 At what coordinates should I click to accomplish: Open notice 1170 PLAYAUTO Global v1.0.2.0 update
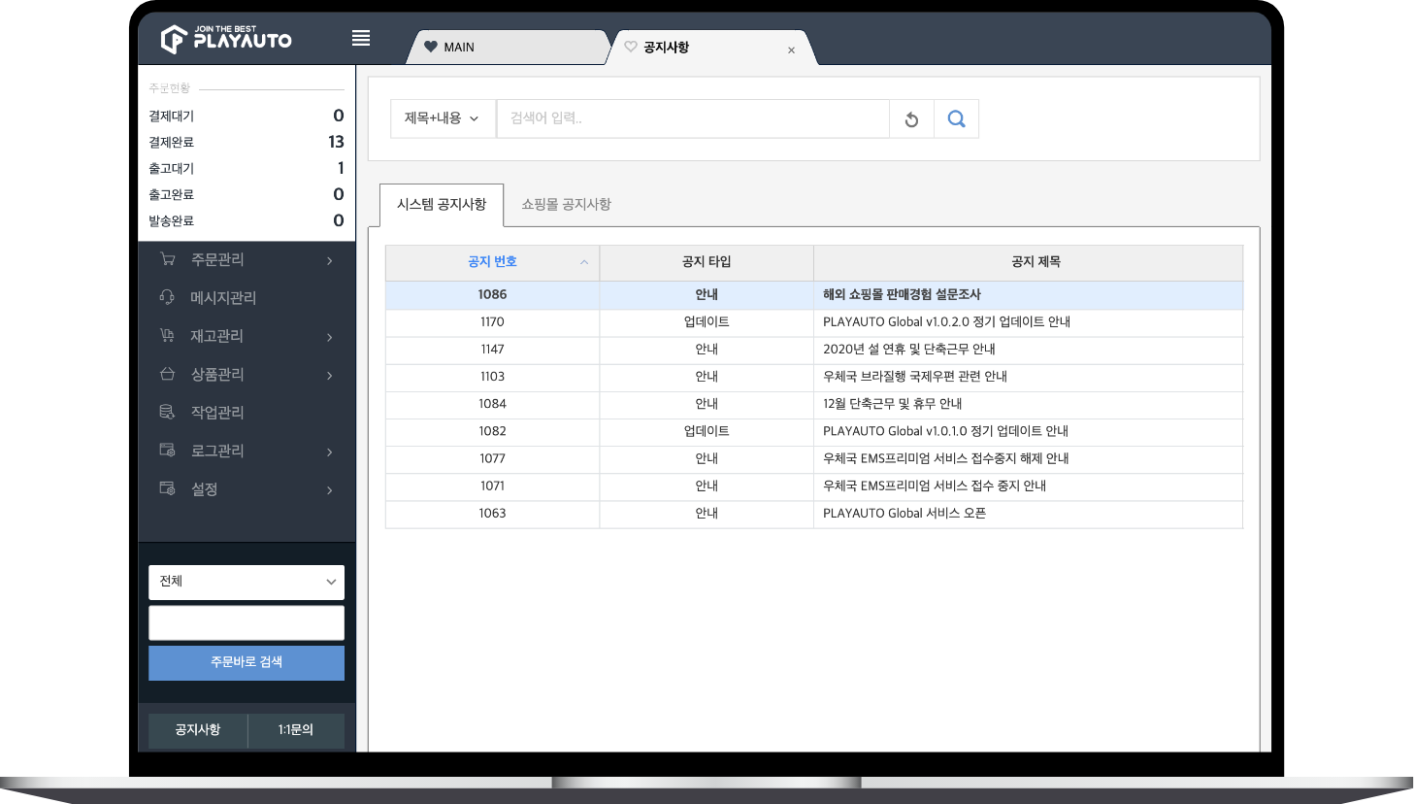point(945,322)
